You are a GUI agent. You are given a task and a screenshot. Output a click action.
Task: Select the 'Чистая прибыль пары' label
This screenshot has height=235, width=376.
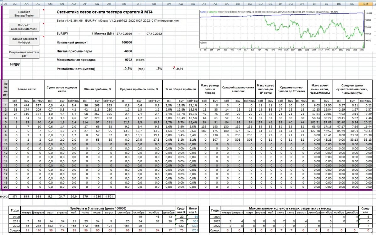tap(74, 51)
